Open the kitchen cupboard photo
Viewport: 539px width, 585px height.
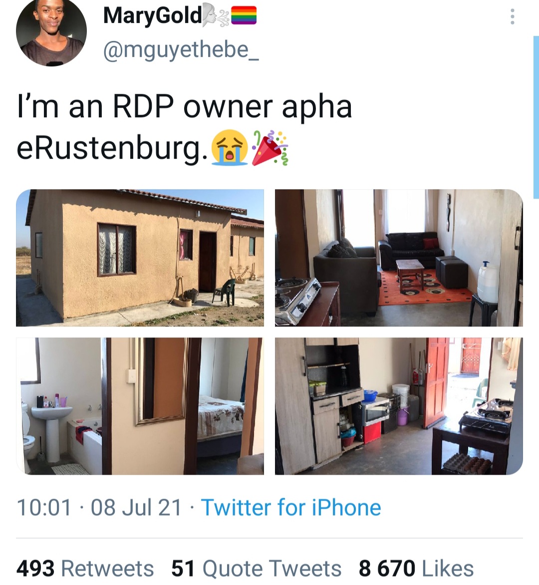tap(399, 406)
